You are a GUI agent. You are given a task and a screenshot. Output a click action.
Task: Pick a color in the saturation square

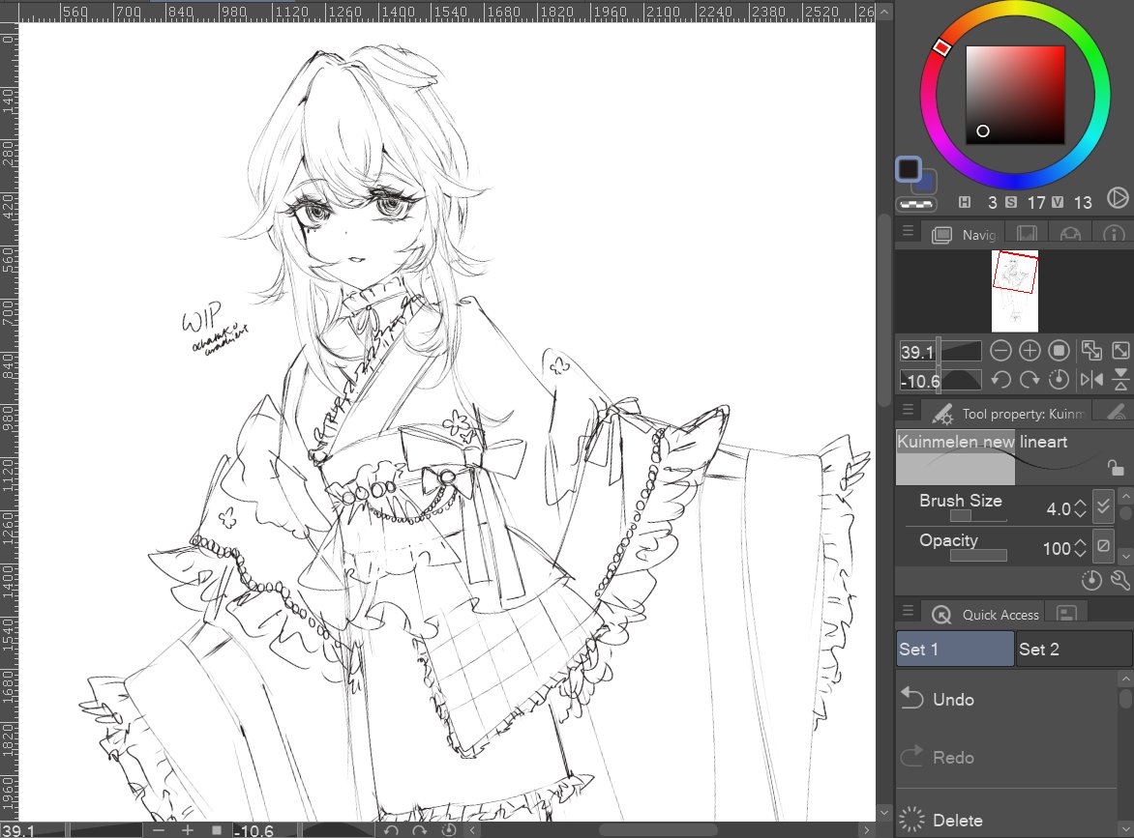[x=1015, y=95]
